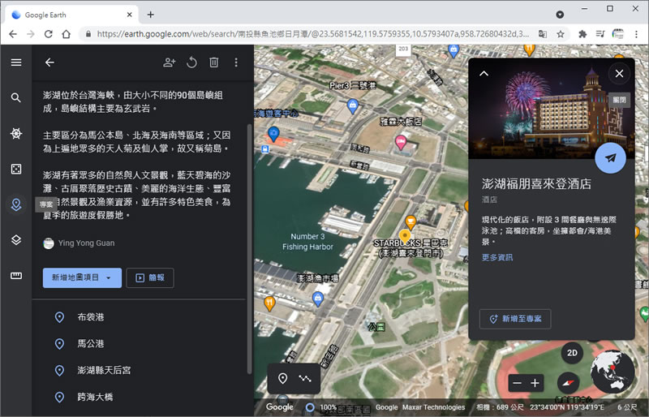Click the Number 3 Fishing Harbor label
The image size is (649, 417).
(307, 242)
